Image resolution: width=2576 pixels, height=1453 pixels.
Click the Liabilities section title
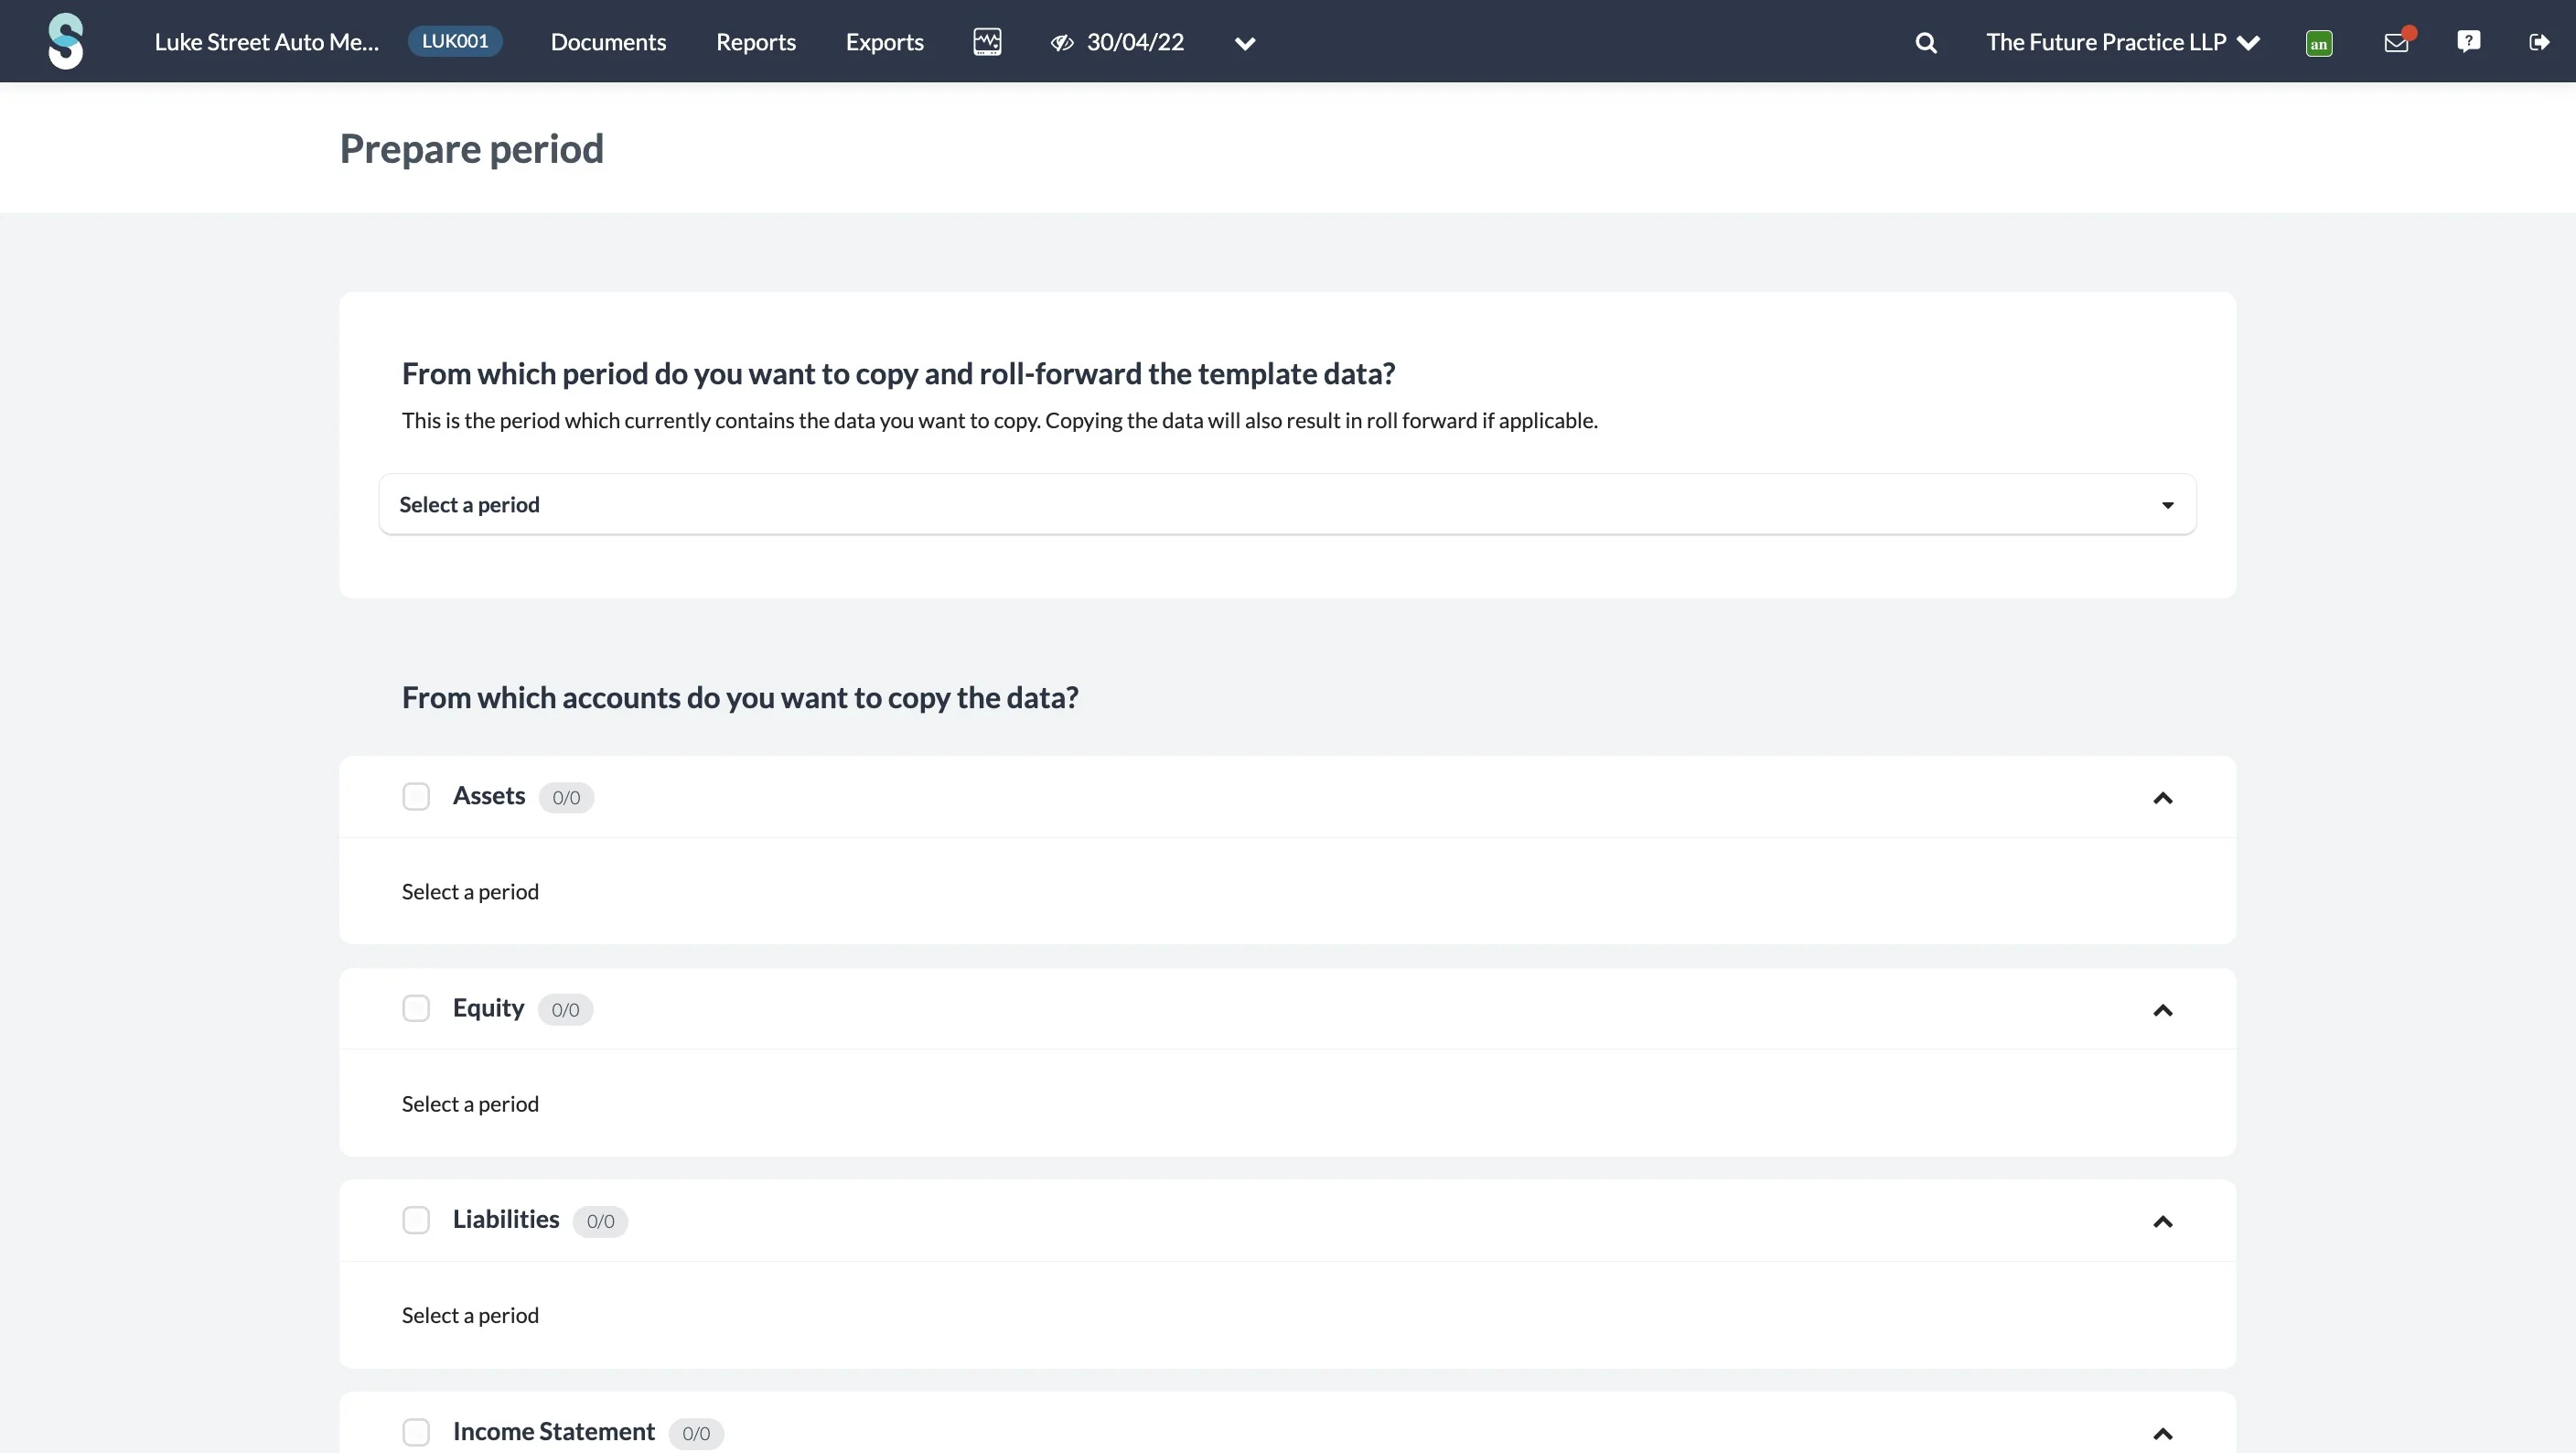pos(506,1219)
